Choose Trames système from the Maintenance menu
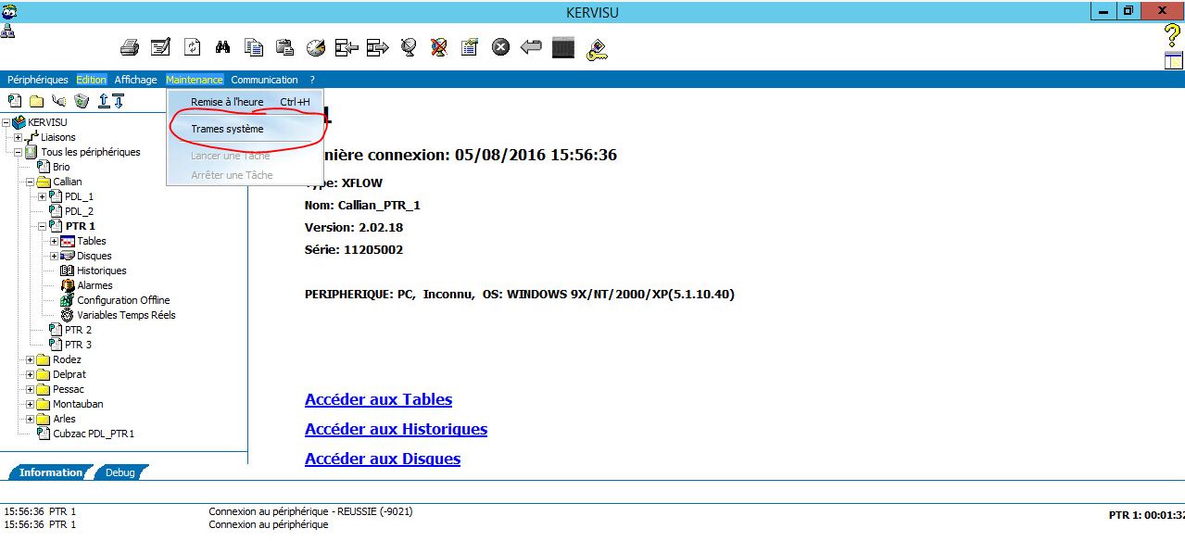The width and height of the screenshot is (1185, 541). point(227,129)
